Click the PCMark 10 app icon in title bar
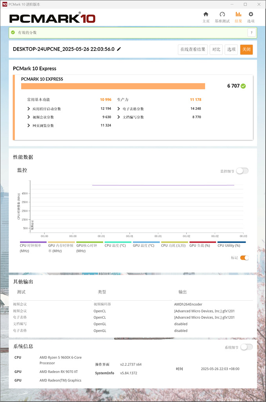The width and height of the screenshot is (266, 402). 5,4
